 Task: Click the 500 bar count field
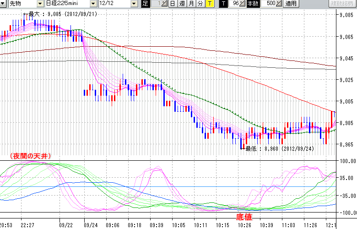click(x=269, y=4)
